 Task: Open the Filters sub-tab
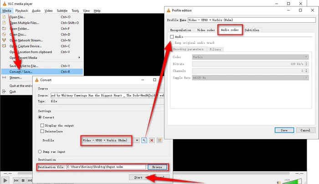click(215, 49)
